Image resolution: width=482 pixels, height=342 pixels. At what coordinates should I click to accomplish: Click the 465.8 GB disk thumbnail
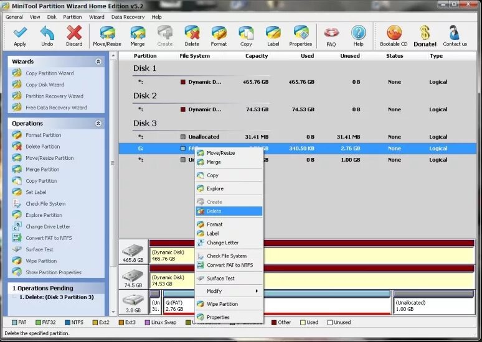click(133, 252)
